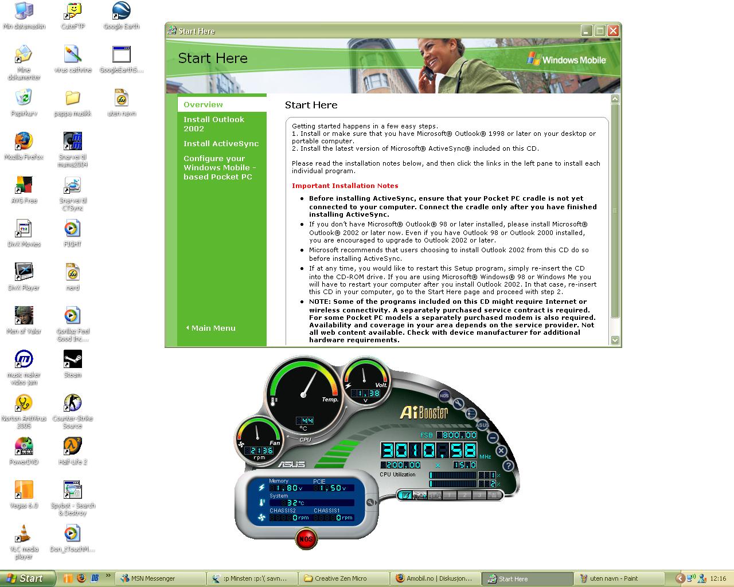This screenshot has height=587, width=734.
Task: Open AiBooster help question mark button
Action: (507, 465)
